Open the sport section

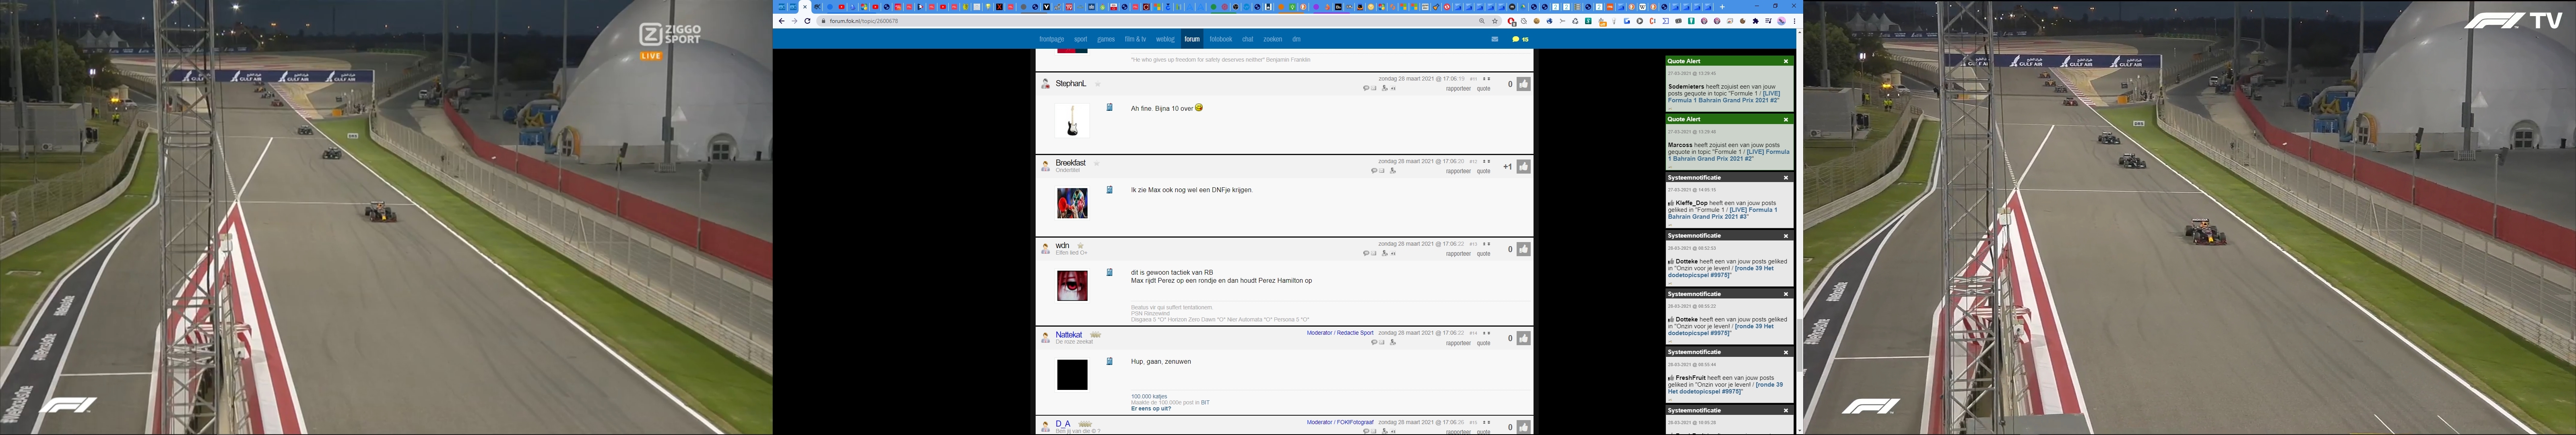coord(1081,39)
